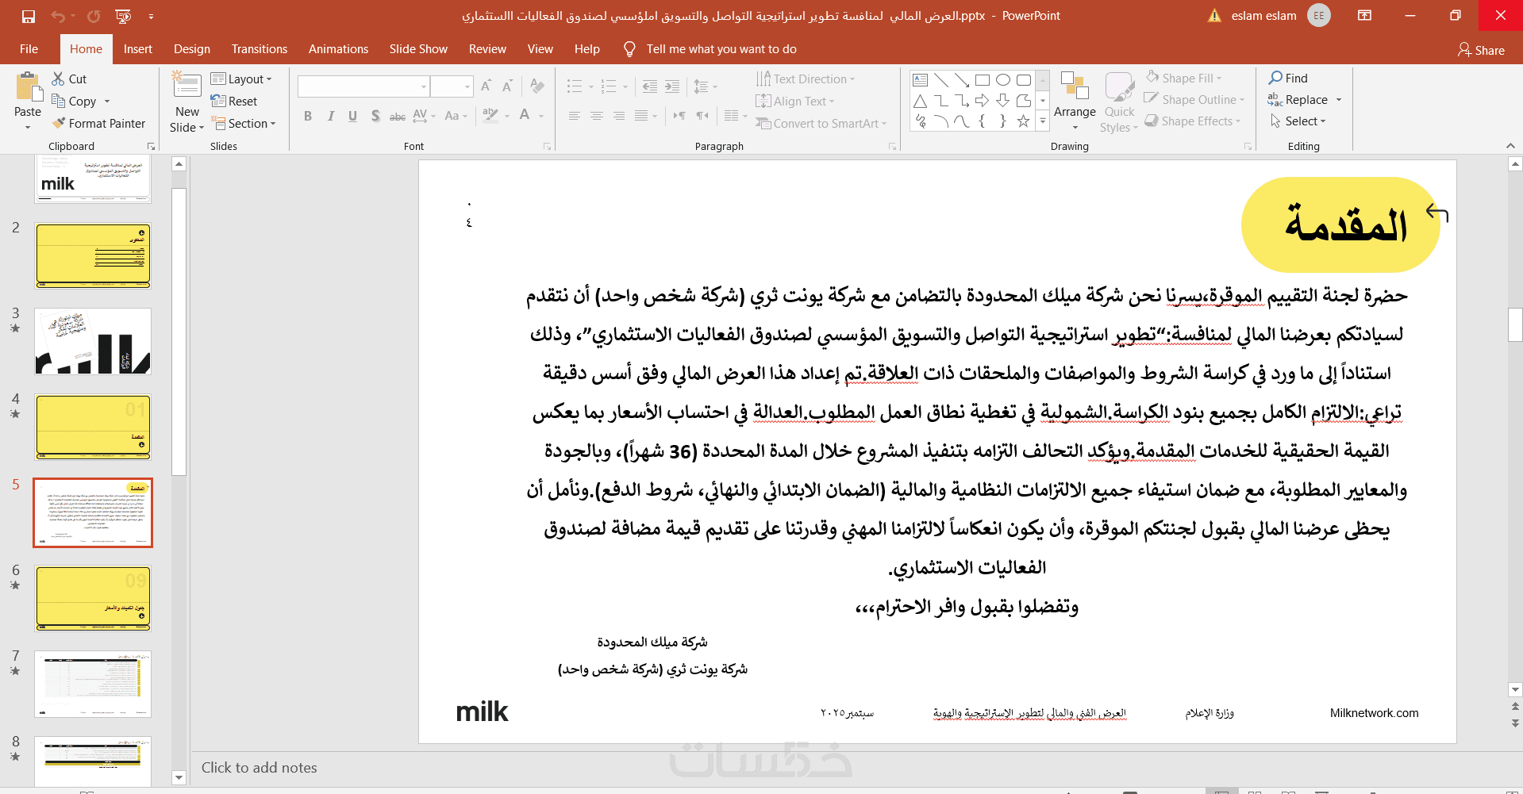1523x794 pixels.
Task: Align text to the right
Action: coord(619,116)
